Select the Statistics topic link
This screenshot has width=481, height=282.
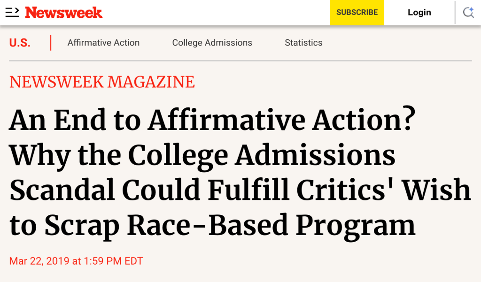[x=303, y=43]
